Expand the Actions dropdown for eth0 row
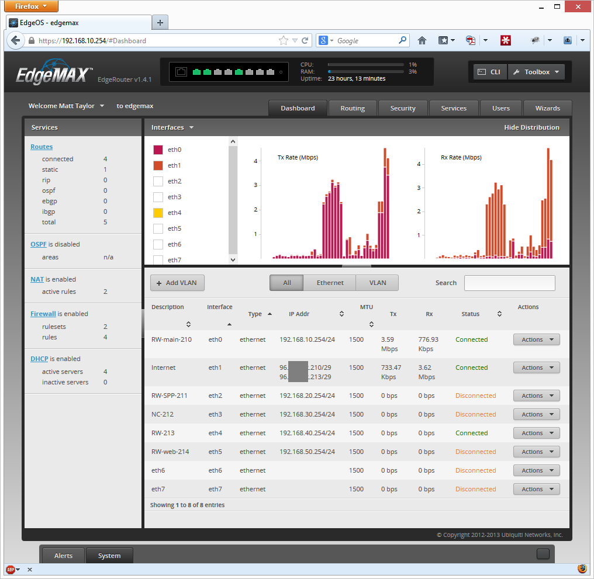 coord(536,339)
